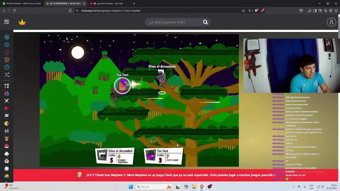The height and width of the screenshot is (191, 340).
Task: Open File Explorer from taskbar
Action: 194,187
